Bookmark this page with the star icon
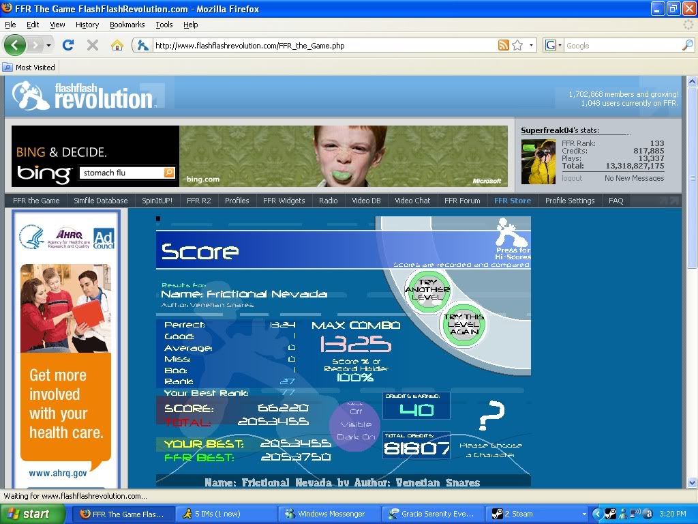Image resolution: width=698 pixels, height=524 pixels. click(517, 46)
